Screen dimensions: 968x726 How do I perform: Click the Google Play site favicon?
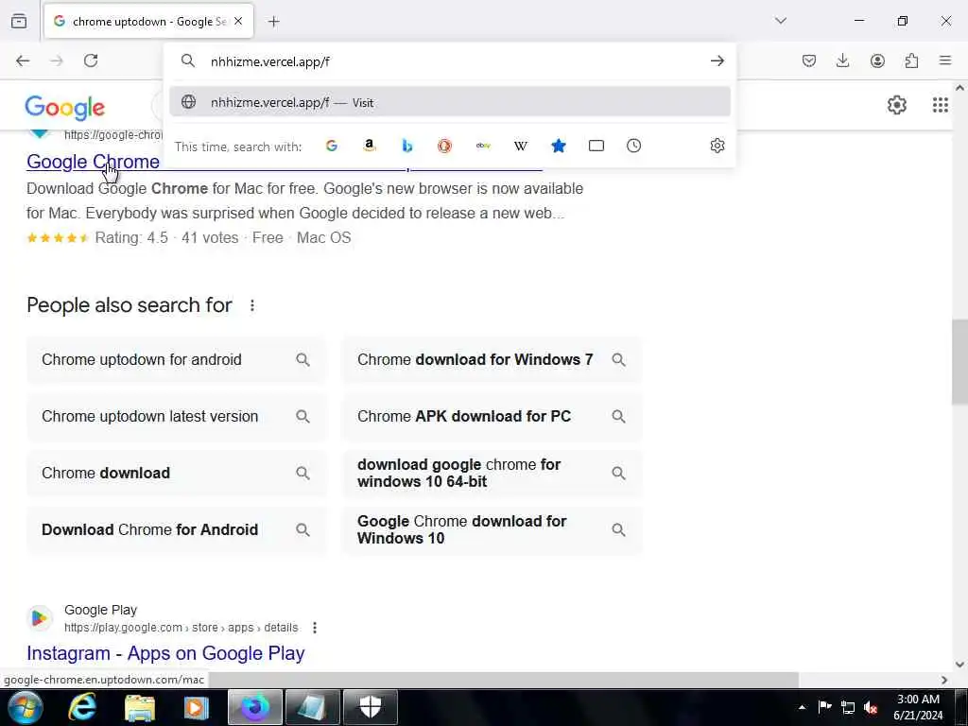point(40,618)
